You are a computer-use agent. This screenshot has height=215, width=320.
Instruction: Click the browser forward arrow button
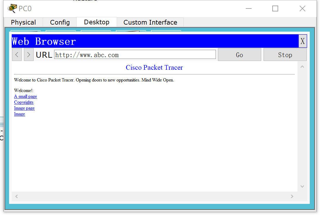click(29, 54)
